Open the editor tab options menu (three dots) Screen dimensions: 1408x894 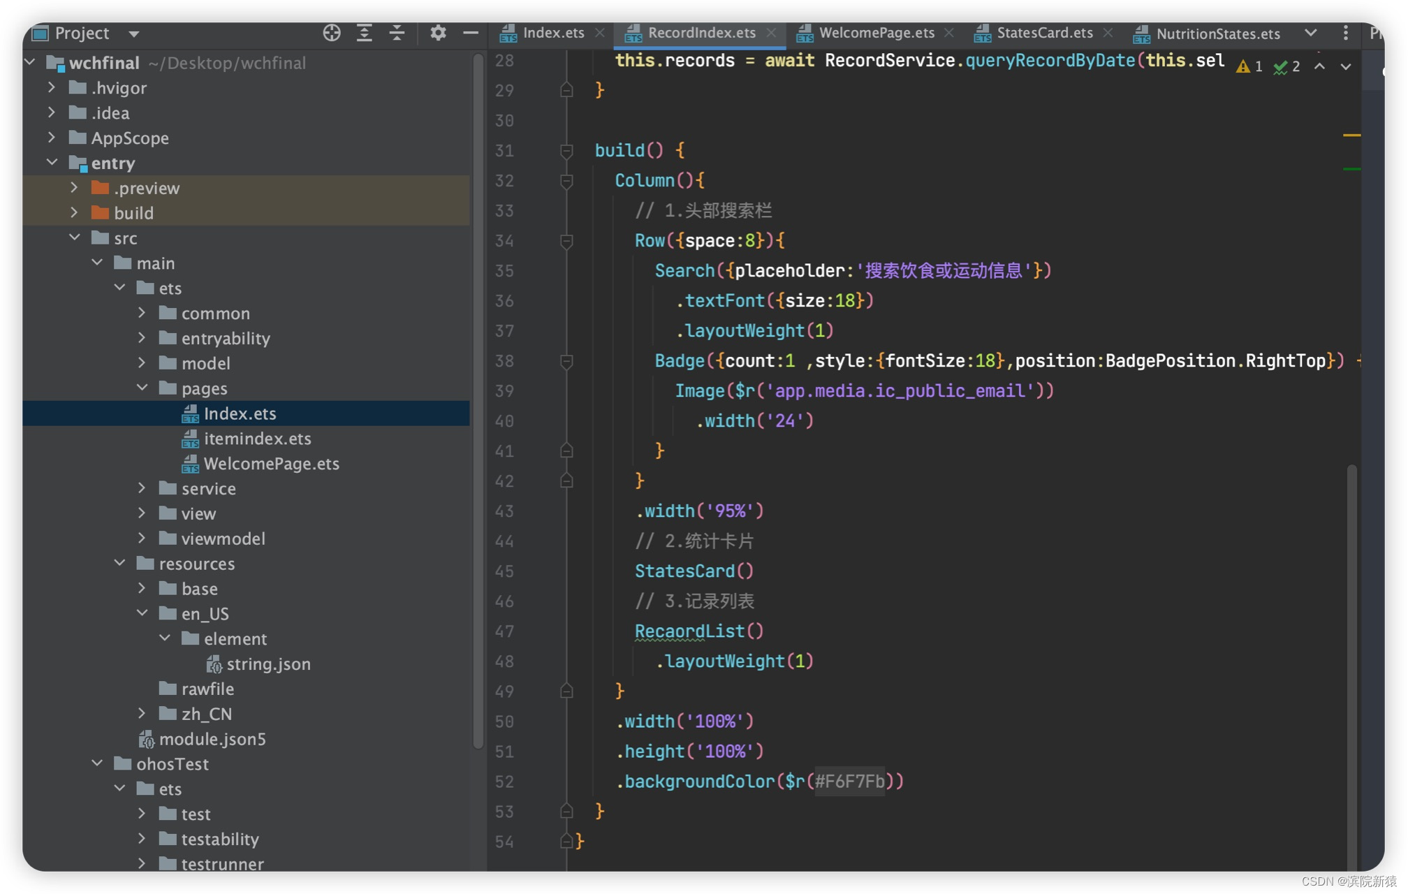[x=1345, y=33]
